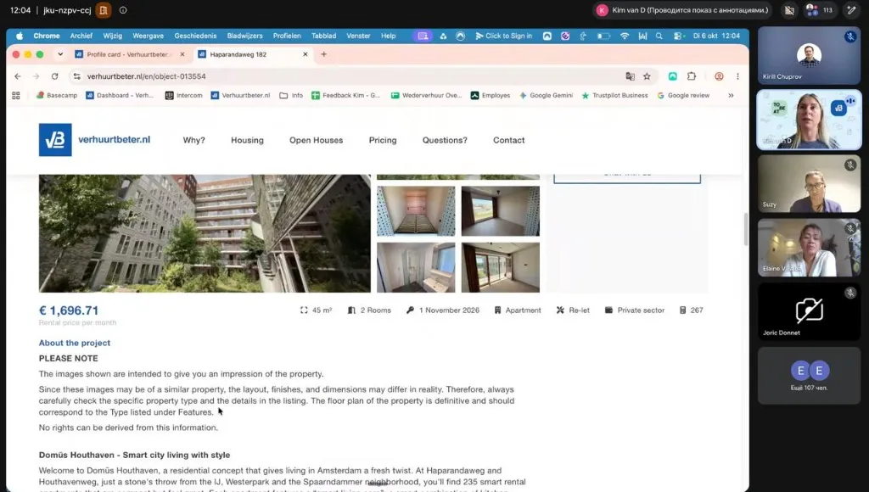Select Kirill Chuprov's video tile
The width and height of the screenshot is (869, 492).
(x=809, y=55)
